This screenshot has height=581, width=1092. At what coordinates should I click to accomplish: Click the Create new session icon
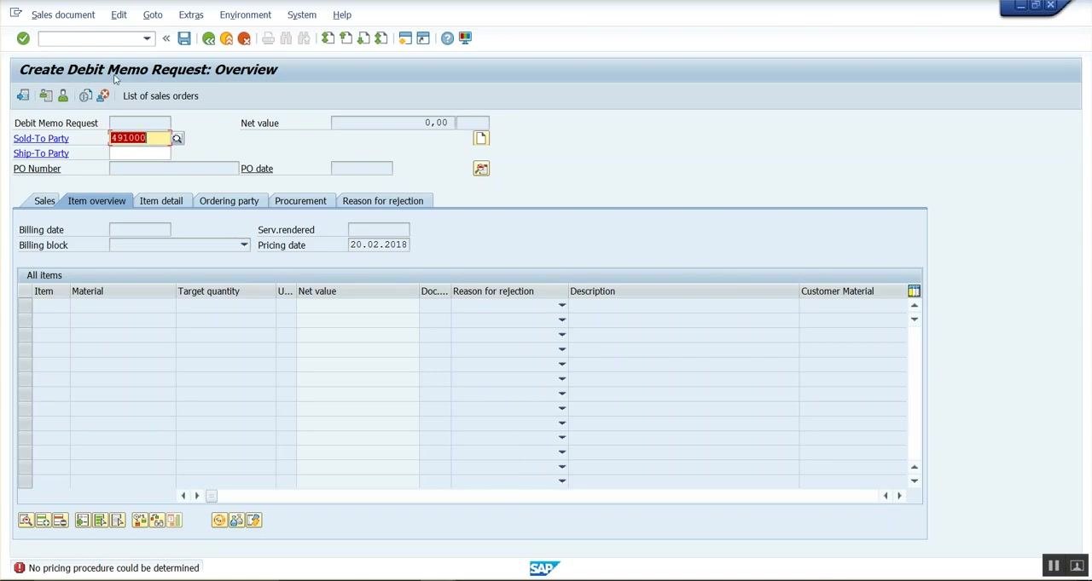click(x=405, y=38)
